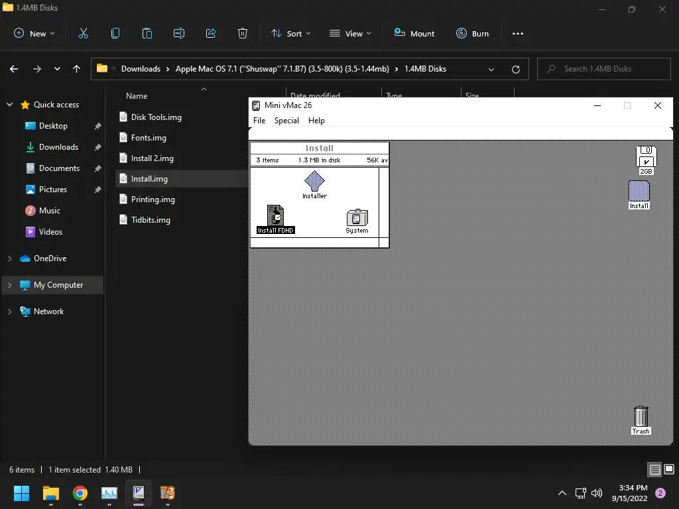Viewport: 679px width, 509px height.
Task: Click the Delete trash can icon in toolbar
Action: pyautogui.click(x=243, y=33)
